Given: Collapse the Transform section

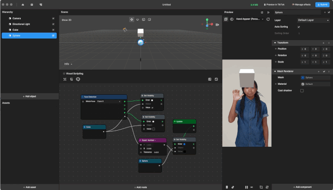Looking at the screenshot, I should pyautogui.click(x=275, y=43).
